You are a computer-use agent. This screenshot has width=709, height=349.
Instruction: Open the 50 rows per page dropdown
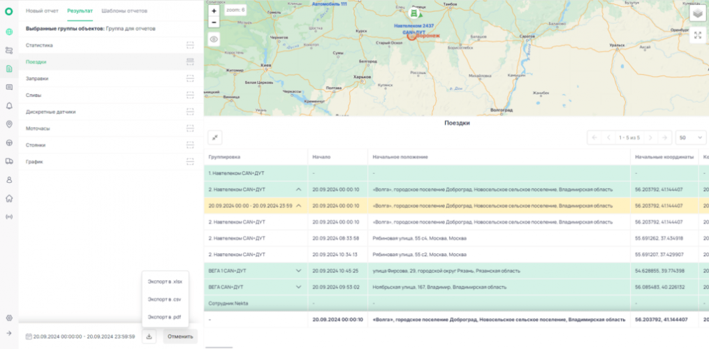click(x=691, y=138)
